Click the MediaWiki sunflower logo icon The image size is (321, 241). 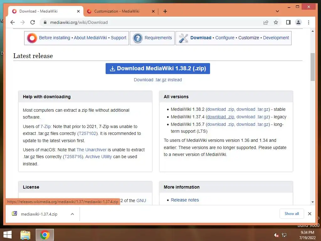point(32,38)
